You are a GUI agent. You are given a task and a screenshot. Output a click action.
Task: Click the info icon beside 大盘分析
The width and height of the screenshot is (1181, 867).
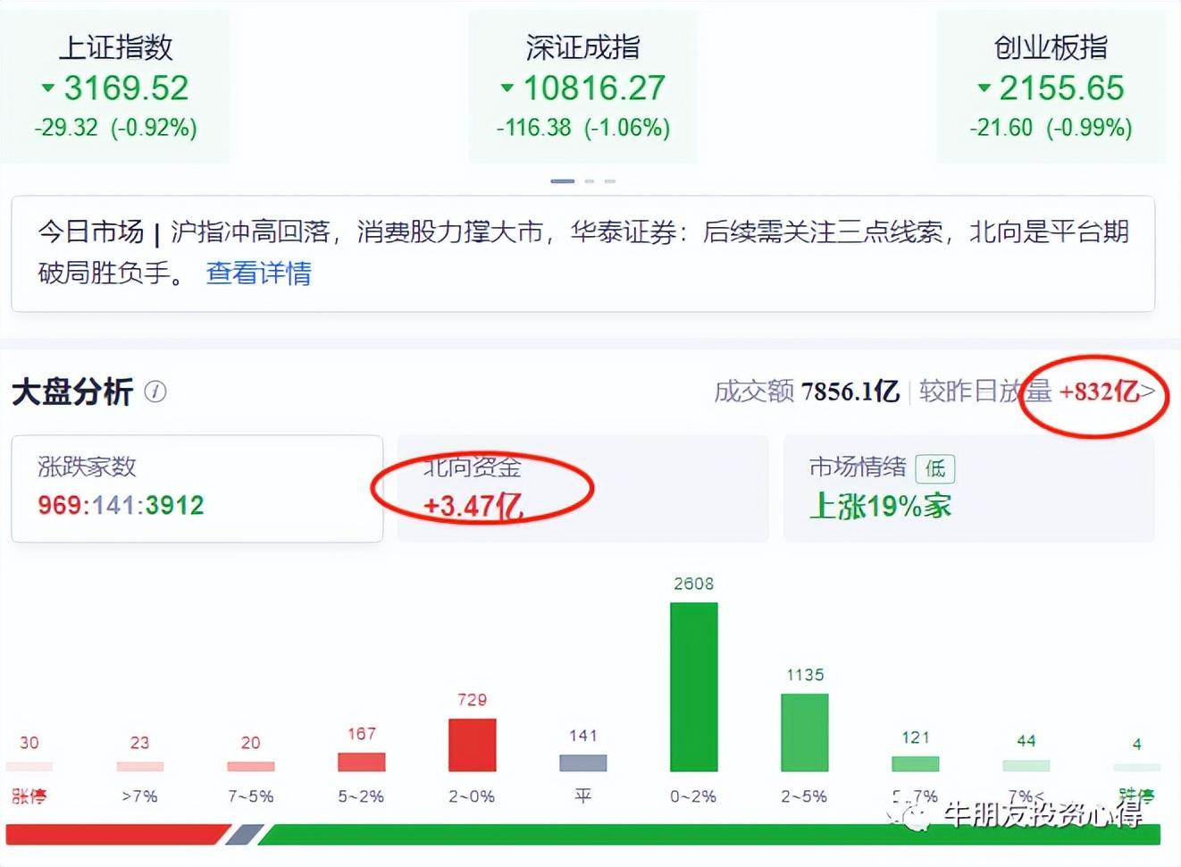tap(155, 391)
